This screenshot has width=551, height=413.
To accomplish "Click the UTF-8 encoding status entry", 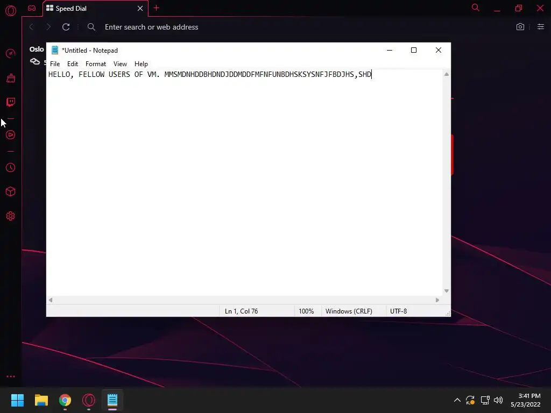I will pyautogui.click(x=399, y=311).
